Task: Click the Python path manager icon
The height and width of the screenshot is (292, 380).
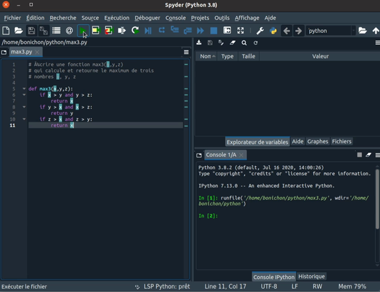Action: tap(273, 31)
